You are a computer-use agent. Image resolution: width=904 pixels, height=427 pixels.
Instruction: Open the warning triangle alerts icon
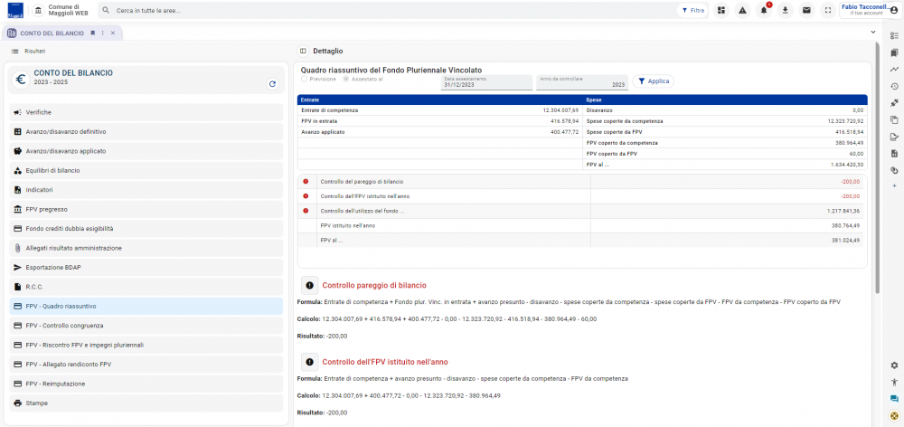click(742, 10)
